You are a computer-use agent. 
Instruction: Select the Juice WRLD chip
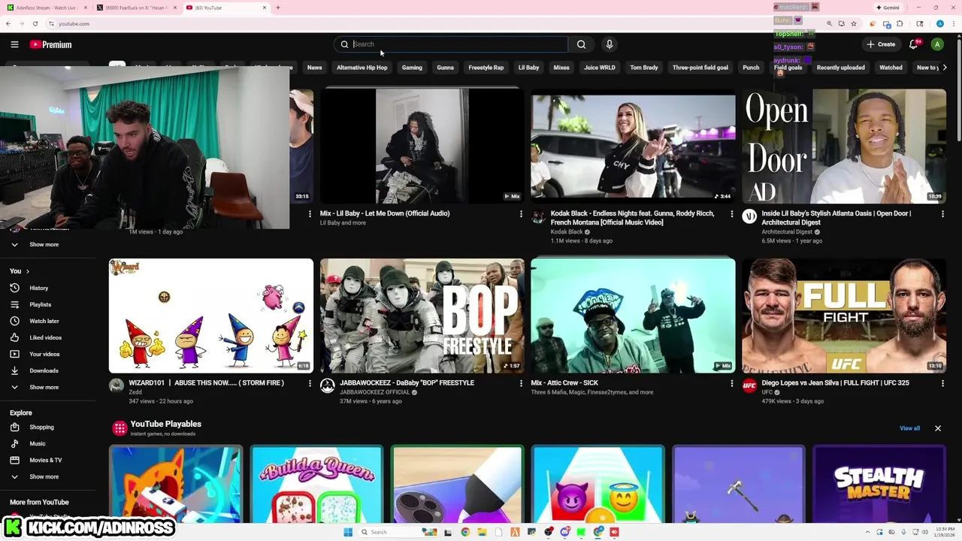pos(600,68)
